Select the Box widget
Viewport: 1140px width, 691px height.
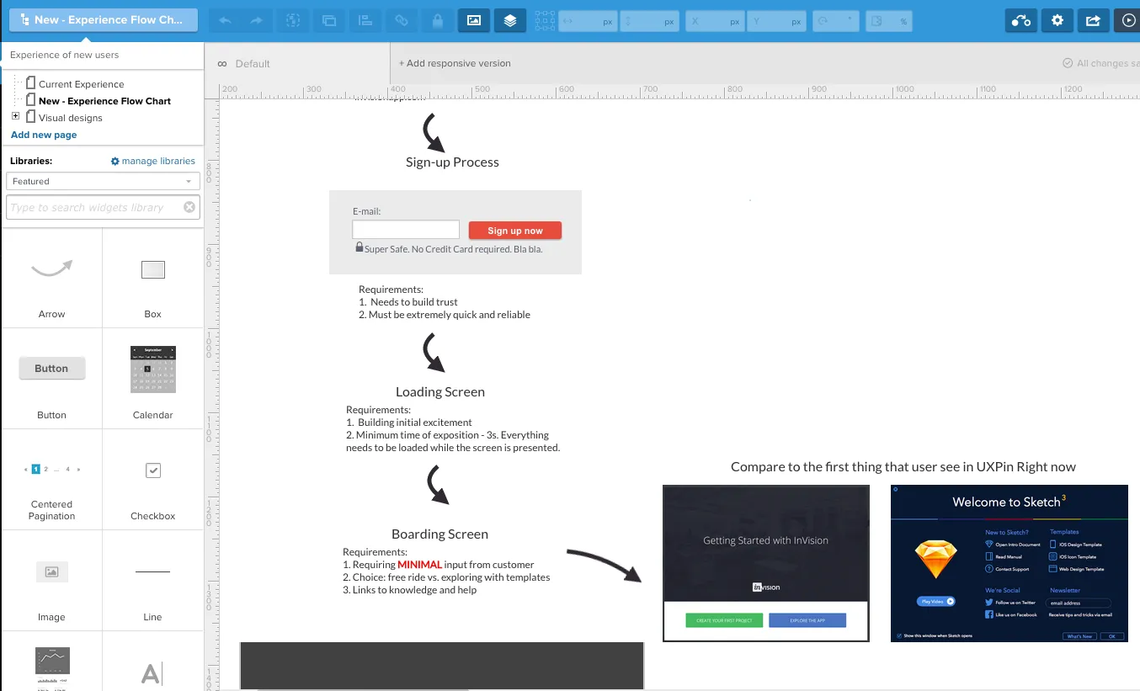click(152, 278)
